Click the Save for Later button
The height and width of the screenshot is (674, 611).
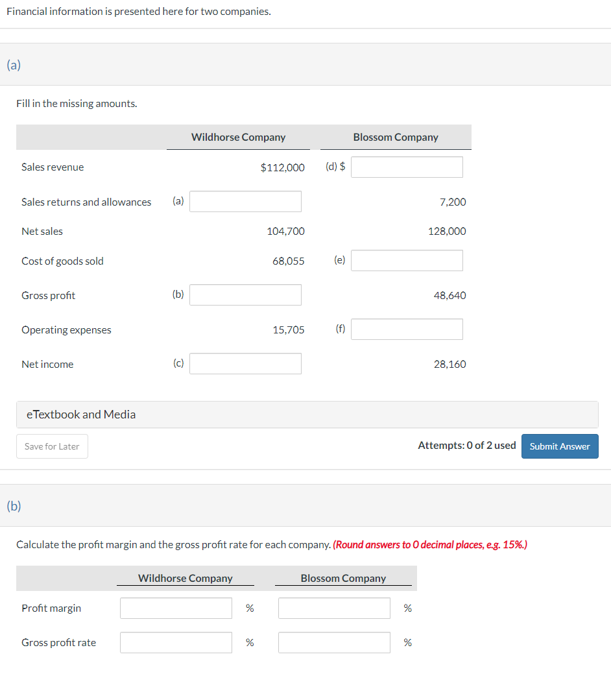52,446
